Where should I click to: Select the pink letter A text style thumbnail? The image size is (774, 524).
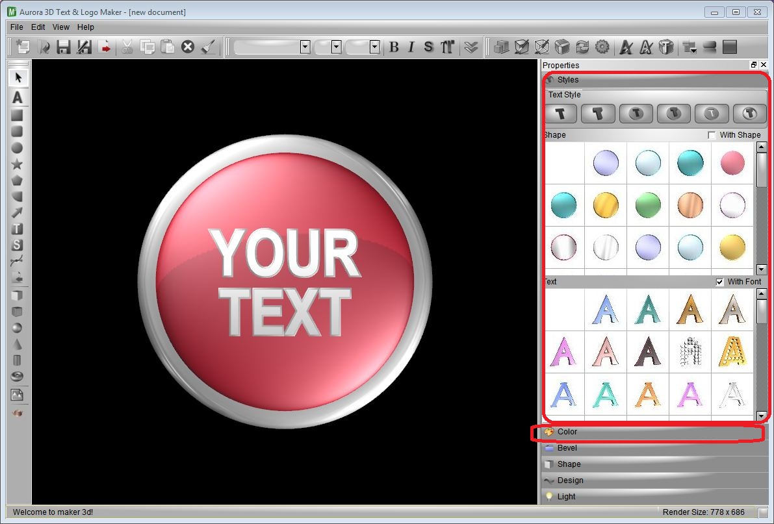click(x=564, y=351)
